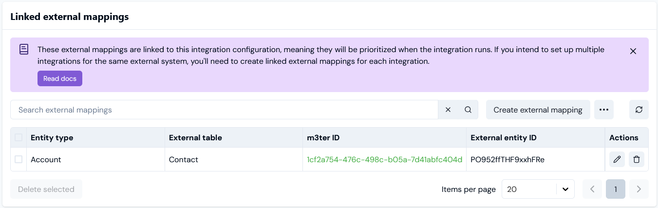
Task: Click the Delete selected button
Action: click(x=46, y=189)
